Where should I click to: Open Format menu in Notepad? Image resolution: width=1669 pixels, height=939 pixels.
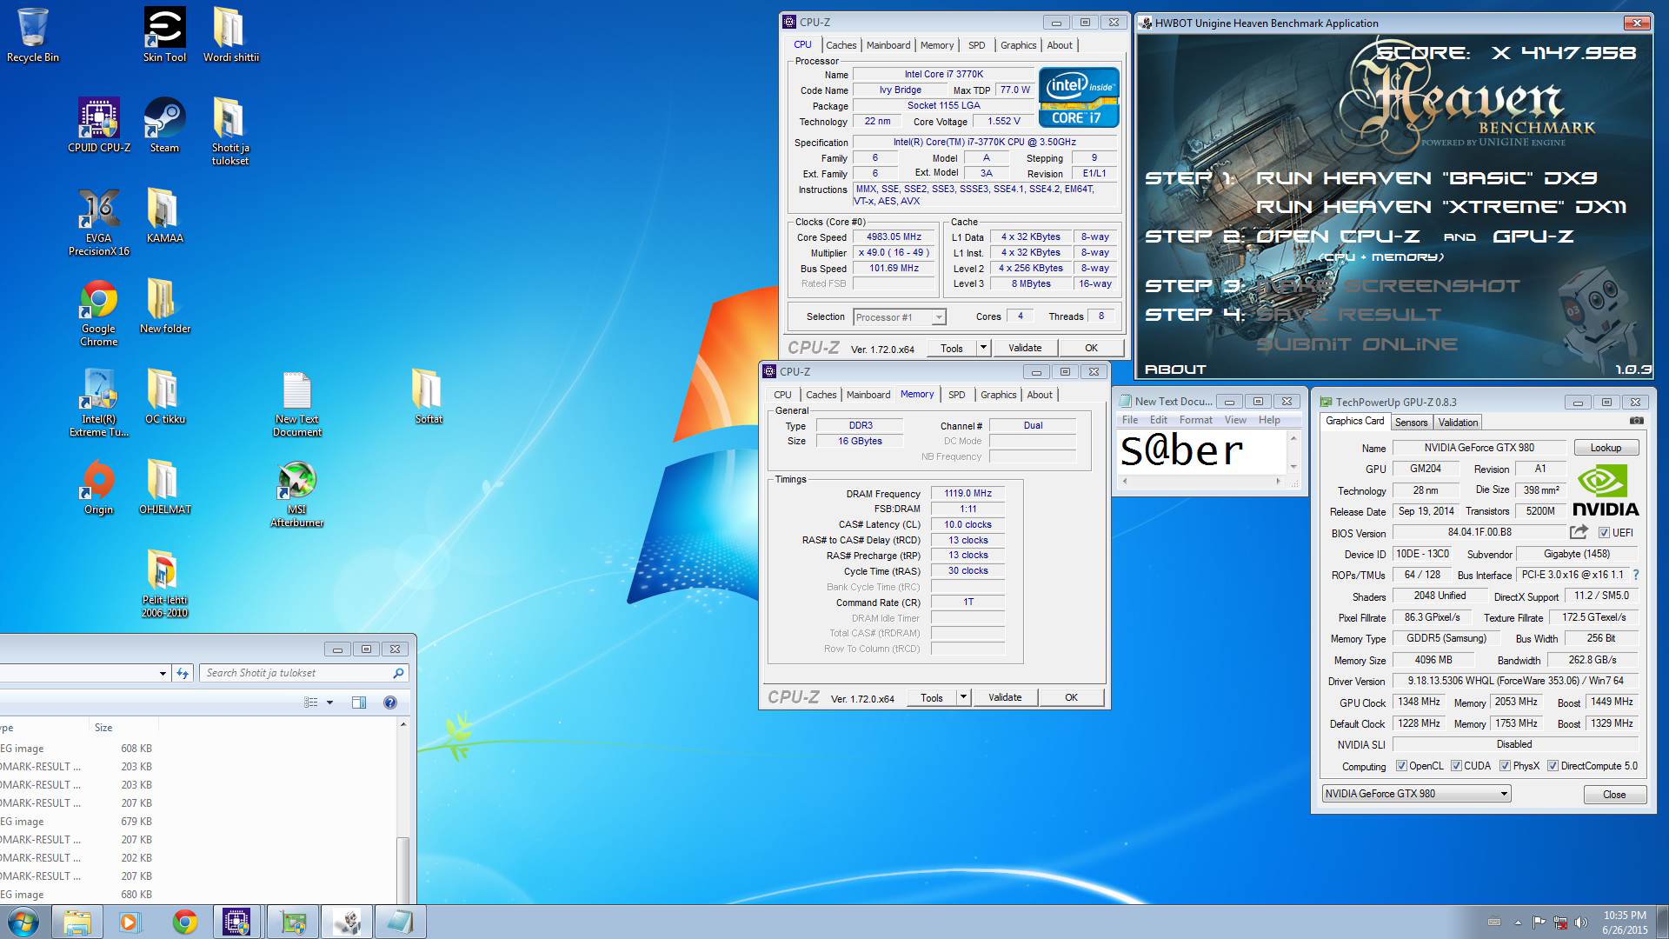(x=1195, y=420)
